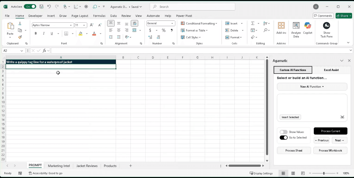The image size is (354, 178).
Task: Open Analyze Data
Action: pos(296,29)
